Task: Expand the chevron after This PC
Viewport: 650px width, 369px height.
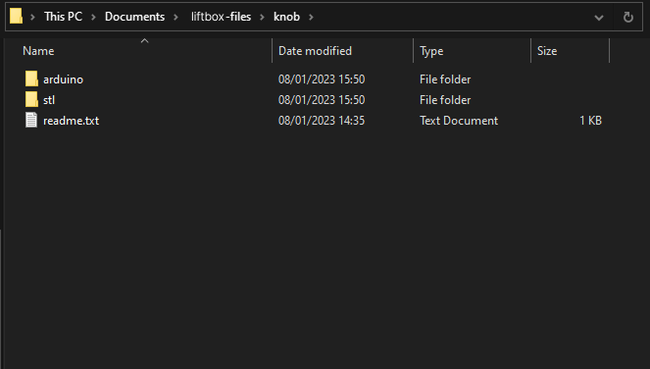Action: [x=93, y=17]
